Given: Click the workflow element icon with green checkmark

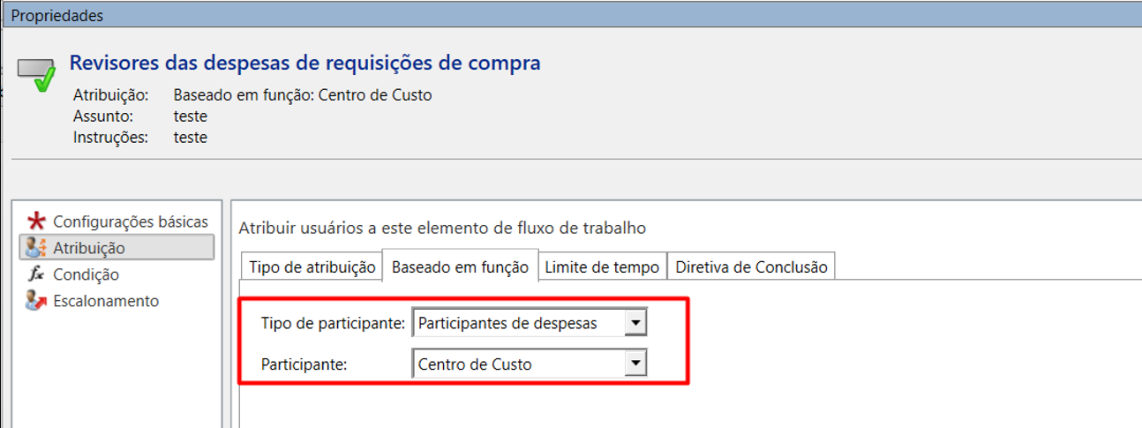Looking at the screenshot, I should tap(36, 74).
